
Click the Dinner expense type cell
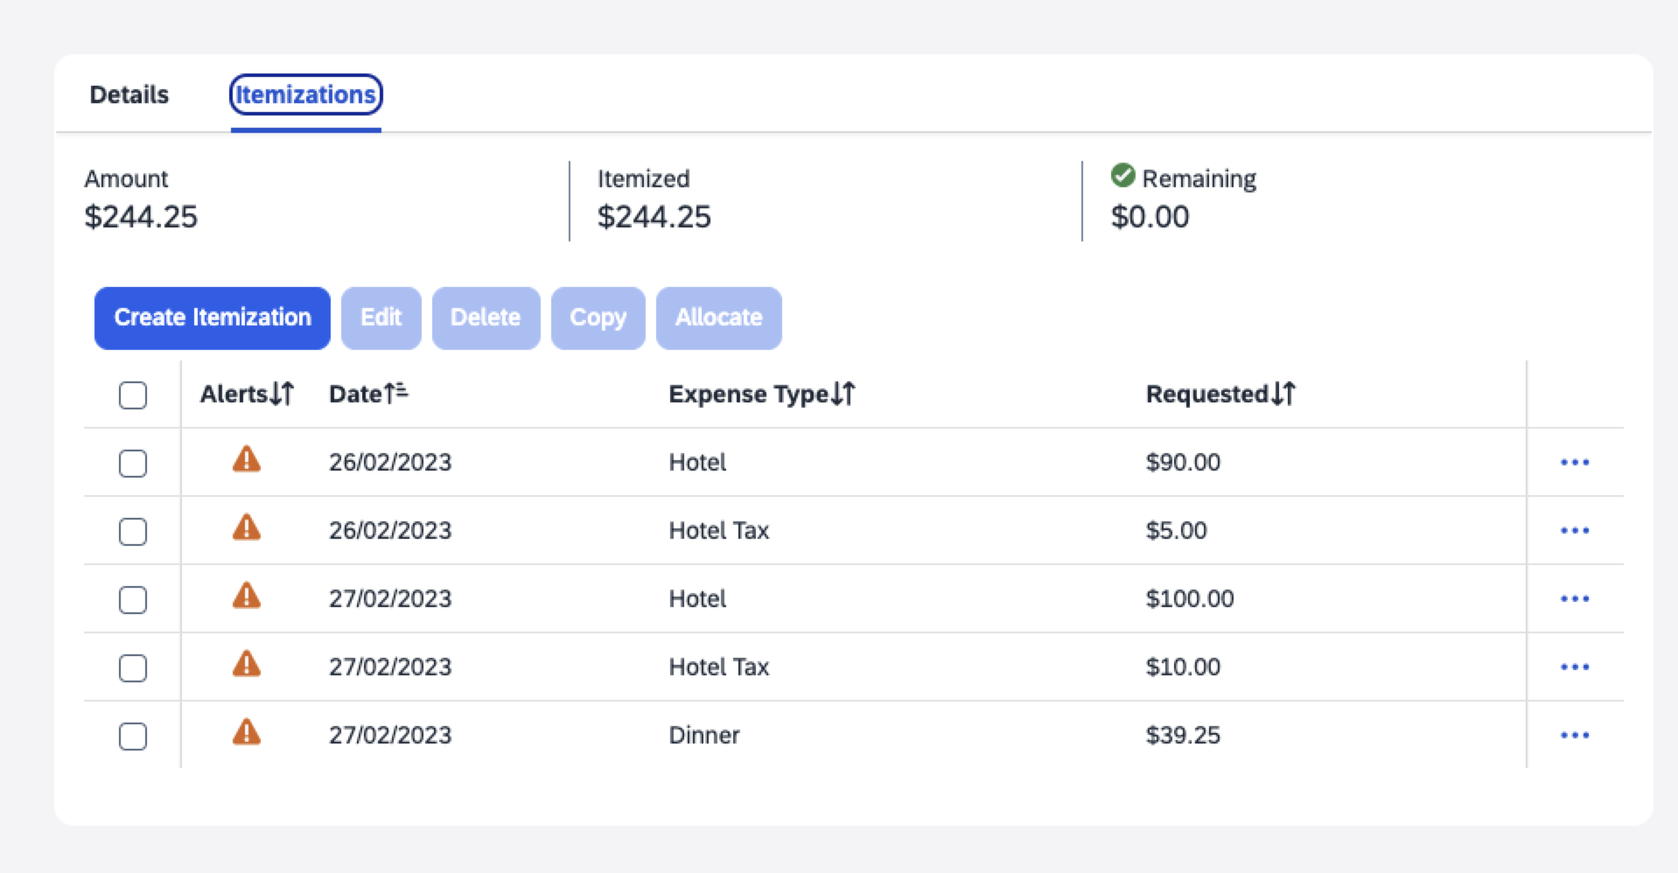pyautogui.click(x=704, y=735)
